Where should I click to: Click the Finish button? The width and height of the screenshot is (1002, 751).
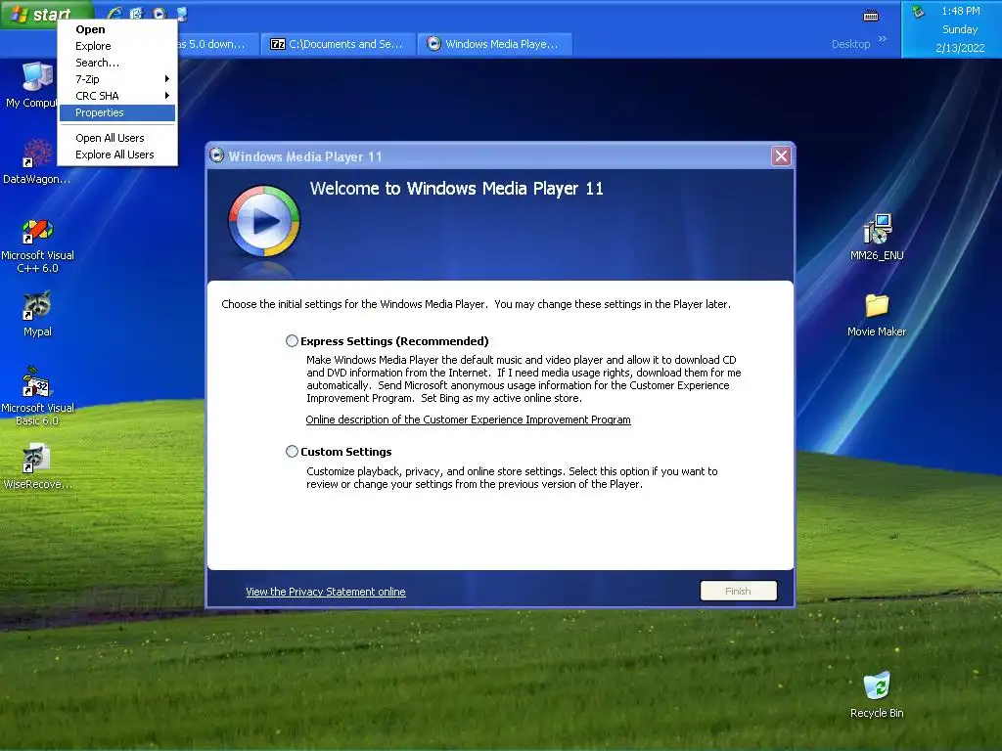(x=738, y=591)
